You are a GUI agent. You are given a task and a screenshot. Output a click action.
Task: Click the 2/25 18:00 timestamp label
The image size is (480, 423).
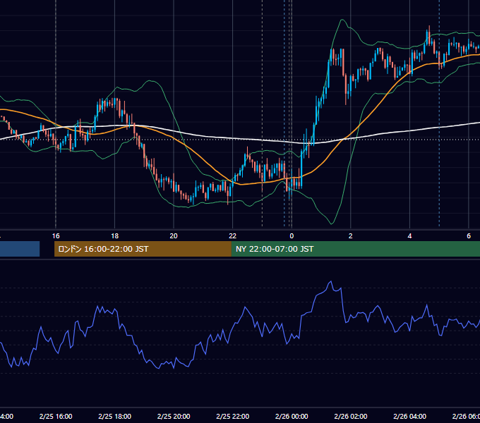(114, 416)
